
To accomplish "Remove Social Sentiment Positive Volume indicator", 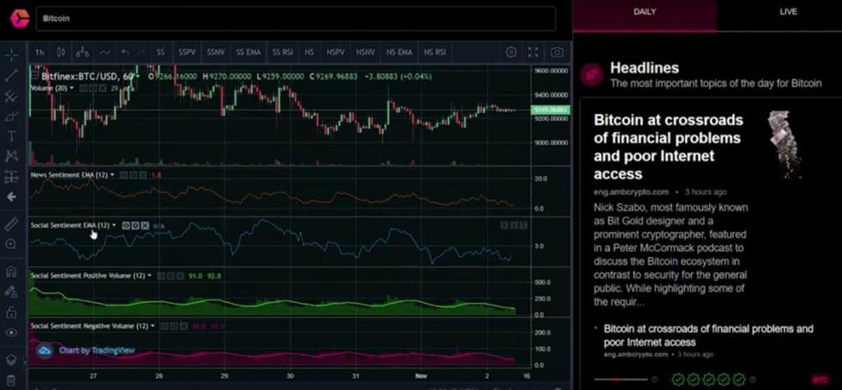I will [180, 276].
